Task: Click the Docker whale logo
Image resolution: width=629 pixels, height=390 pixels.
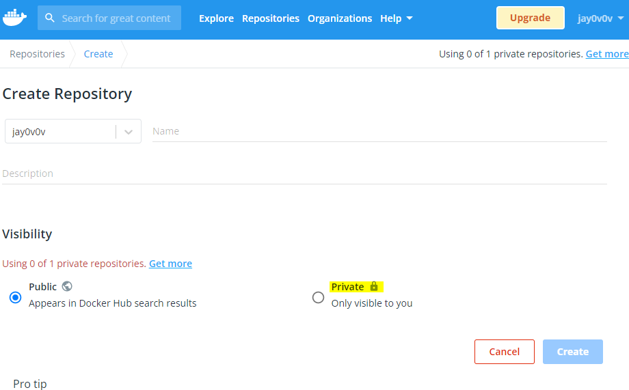Action: pos(15,17)
